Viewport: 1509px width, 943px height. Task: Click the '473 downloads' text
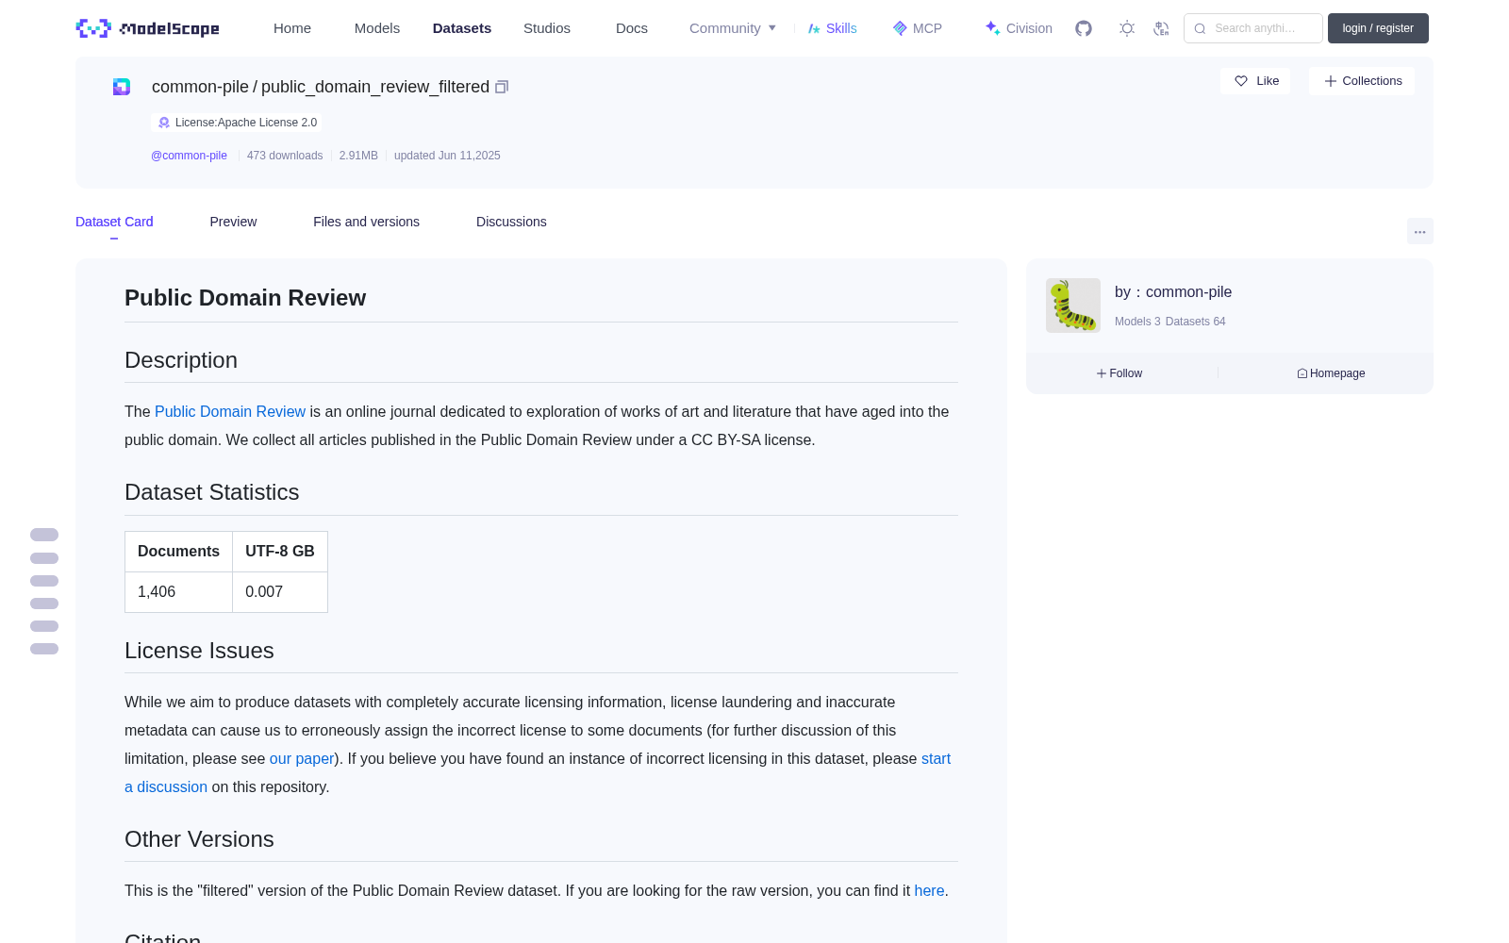(285, 156)
